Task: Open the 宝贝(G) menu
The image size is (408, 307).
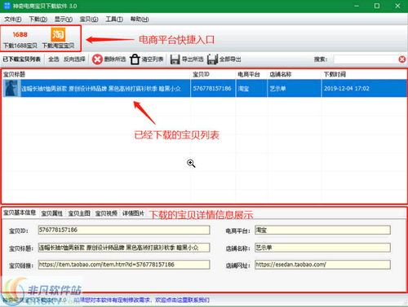Action: [x=89, y=20]
